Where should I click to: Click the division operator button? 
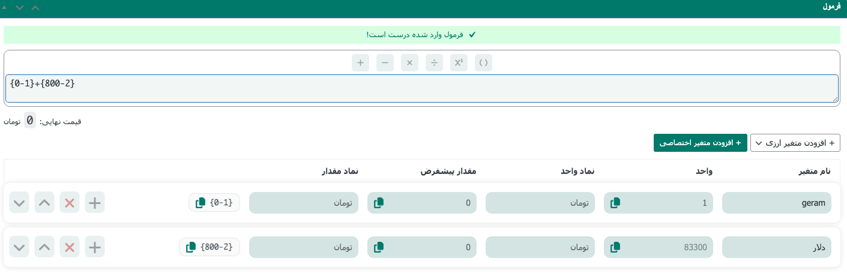pos(434,62)
